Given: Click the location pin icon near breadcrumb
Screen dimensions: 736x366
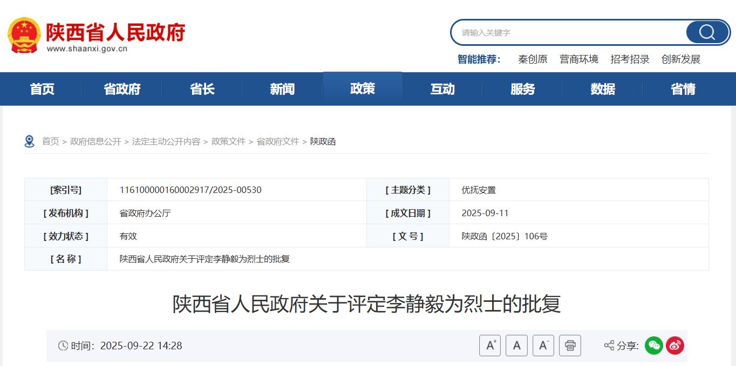Looking at the screenshot, I should (x=30, y=141).
